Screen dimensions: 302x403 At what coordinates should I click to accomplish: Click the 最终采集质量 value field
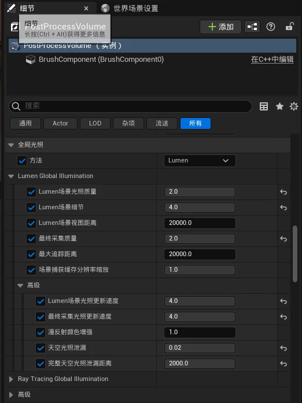[x=200, y=239]
